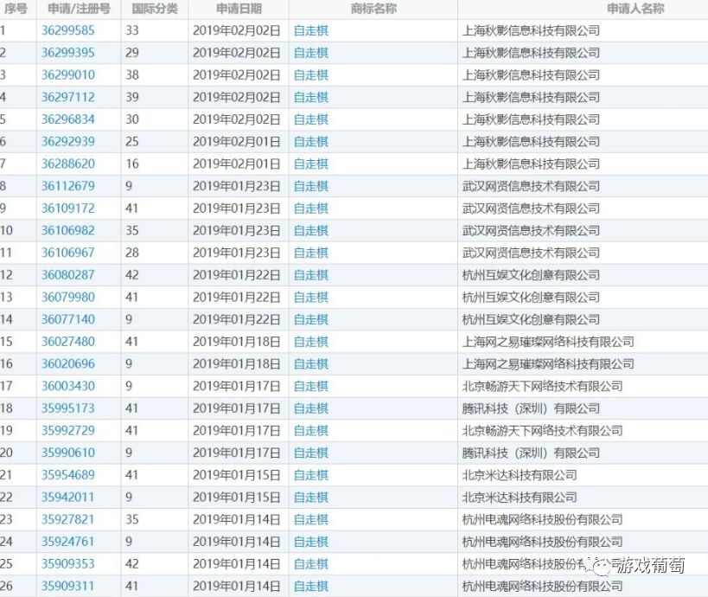Image resolution: width=708 pixels, height=597 pixels.
Task: Click 自走棋 trademark name in row 21
Action: pos(311,475)
